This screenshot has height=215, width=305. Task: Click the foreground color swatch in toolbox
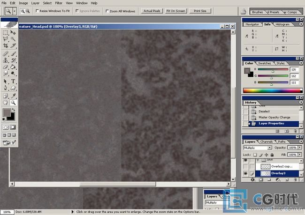6,112
